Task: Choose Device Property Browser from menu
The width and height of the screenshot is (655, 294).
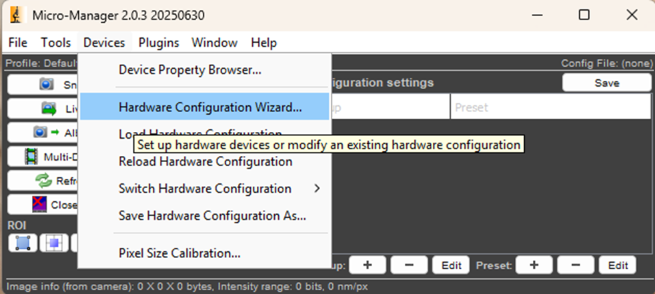Action: click(190, 70)
